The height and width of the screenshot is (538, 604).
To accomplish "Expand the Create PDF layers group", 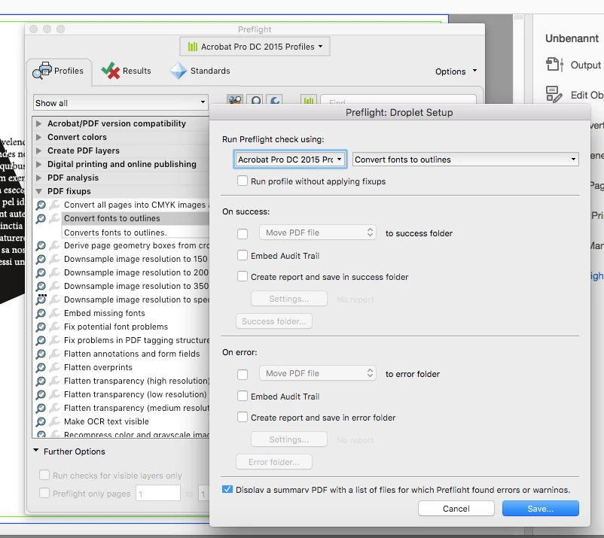I will 38,150.
